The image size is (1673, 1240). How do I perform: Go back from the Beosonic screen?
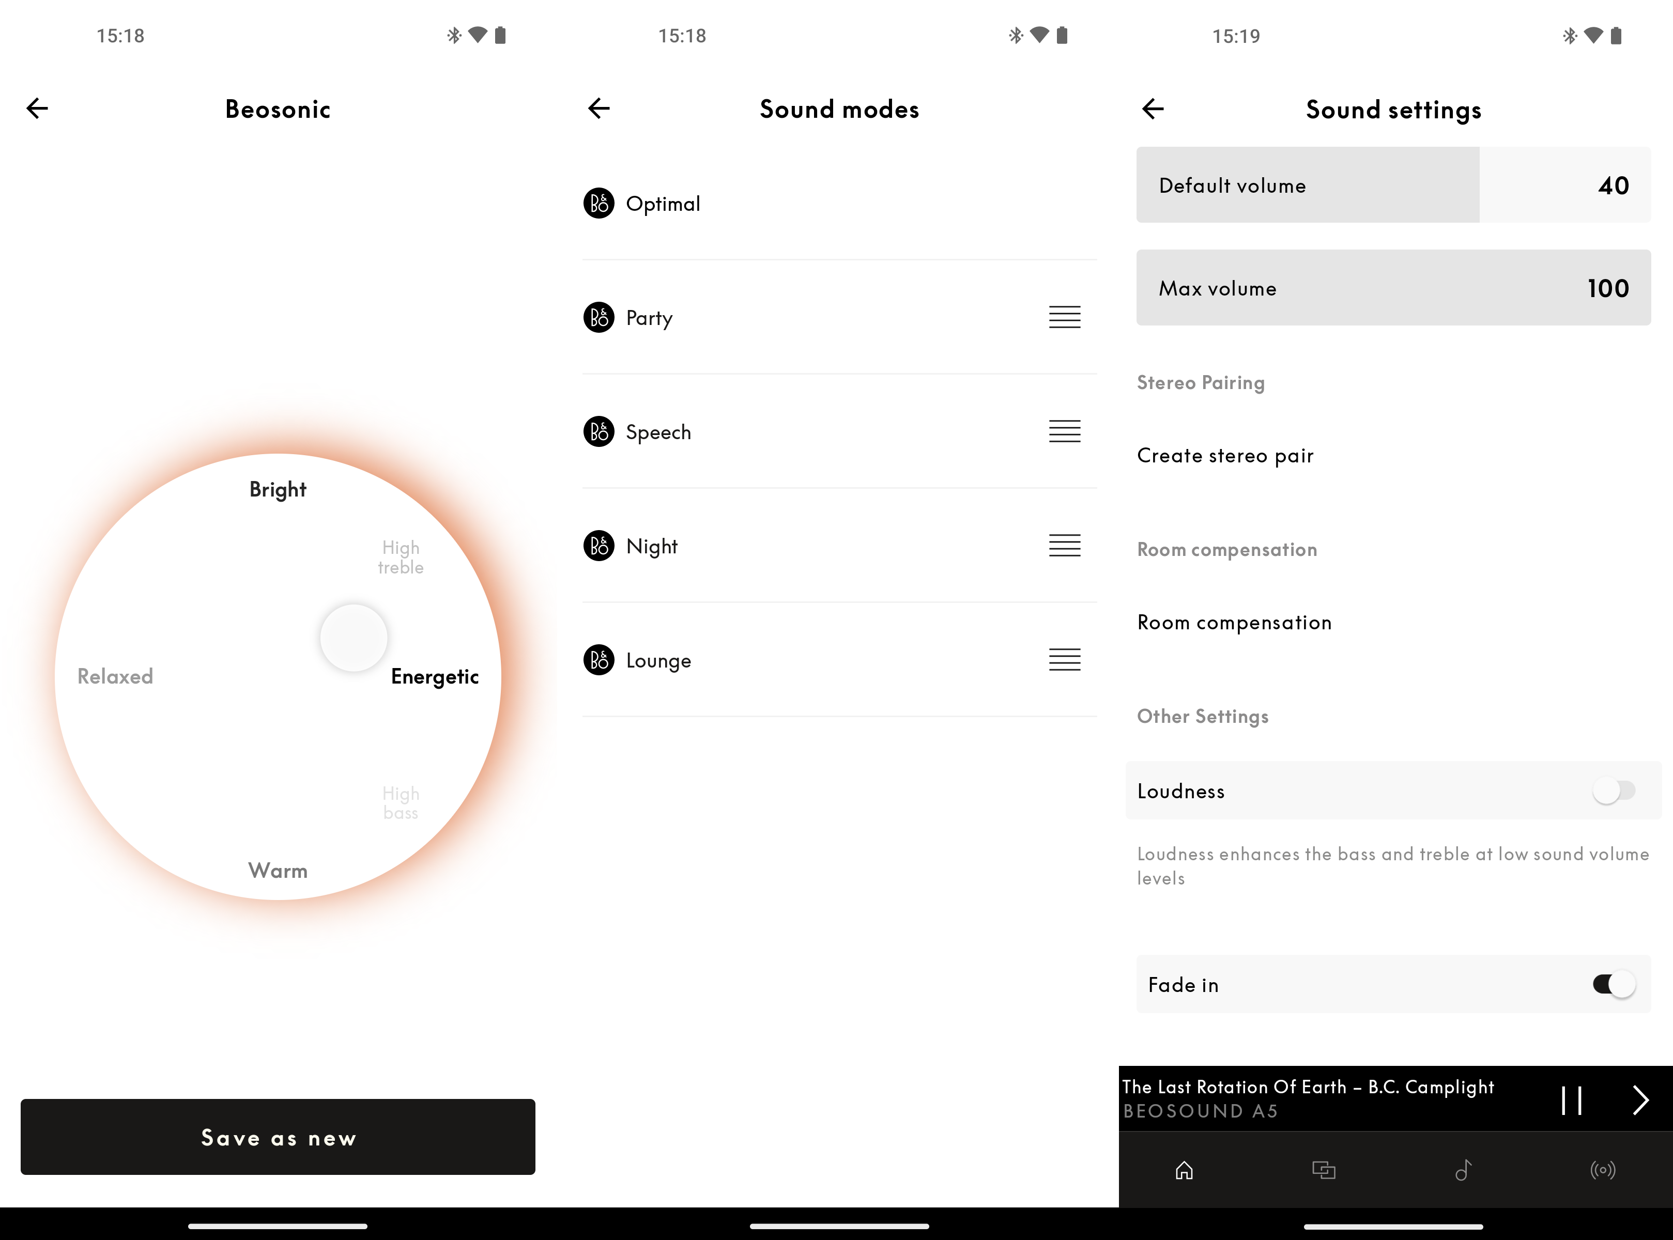point(37,109)
